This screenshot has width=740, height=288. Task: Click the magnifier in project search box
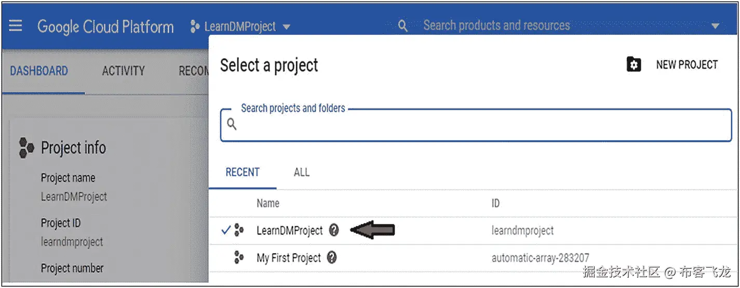pos(232,124)
